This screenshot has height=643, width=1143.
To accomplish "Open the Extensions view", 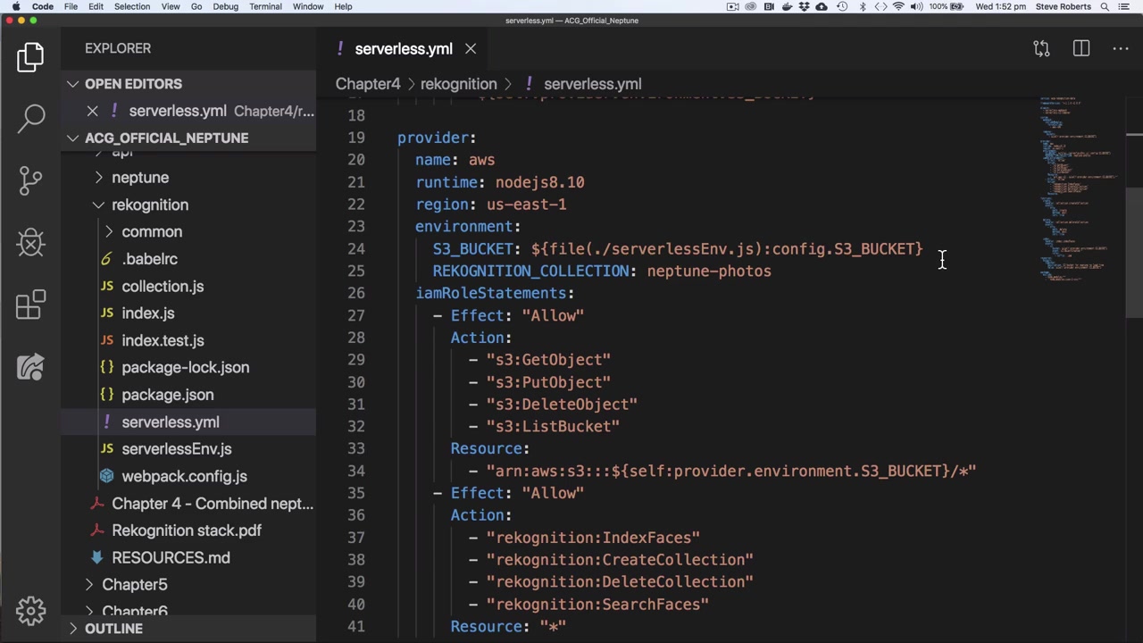I will tap(30, 305).
